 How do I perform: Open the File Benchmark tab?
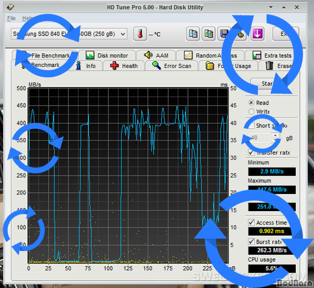point(45,55)
